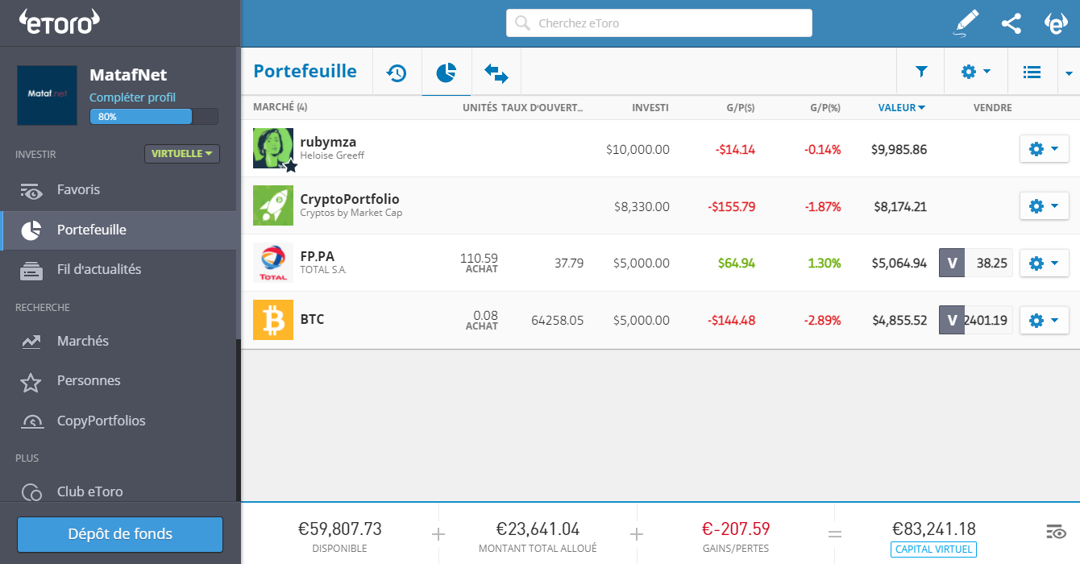1080x564 pixels.
Task: Click the CopyPortfolios sidebar icon
Action: click(31, 421)
